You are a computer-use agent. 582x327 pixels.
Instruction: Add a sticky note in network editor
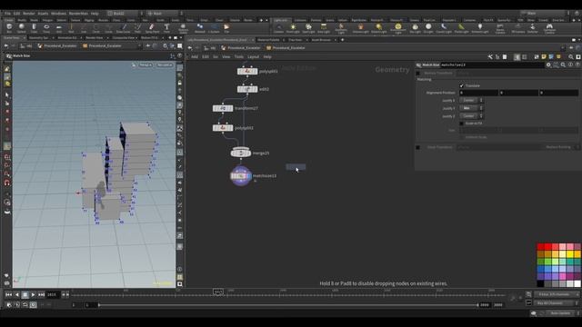pos(544,56)
